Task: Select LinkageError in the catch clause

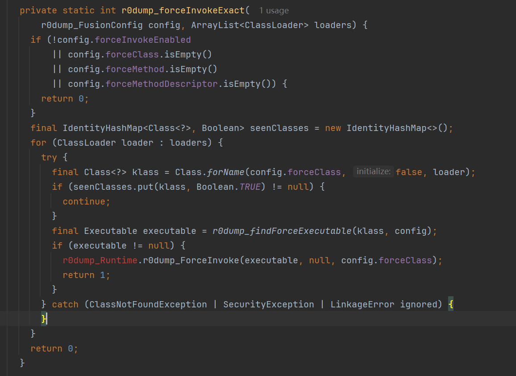Action: point(362,305)
